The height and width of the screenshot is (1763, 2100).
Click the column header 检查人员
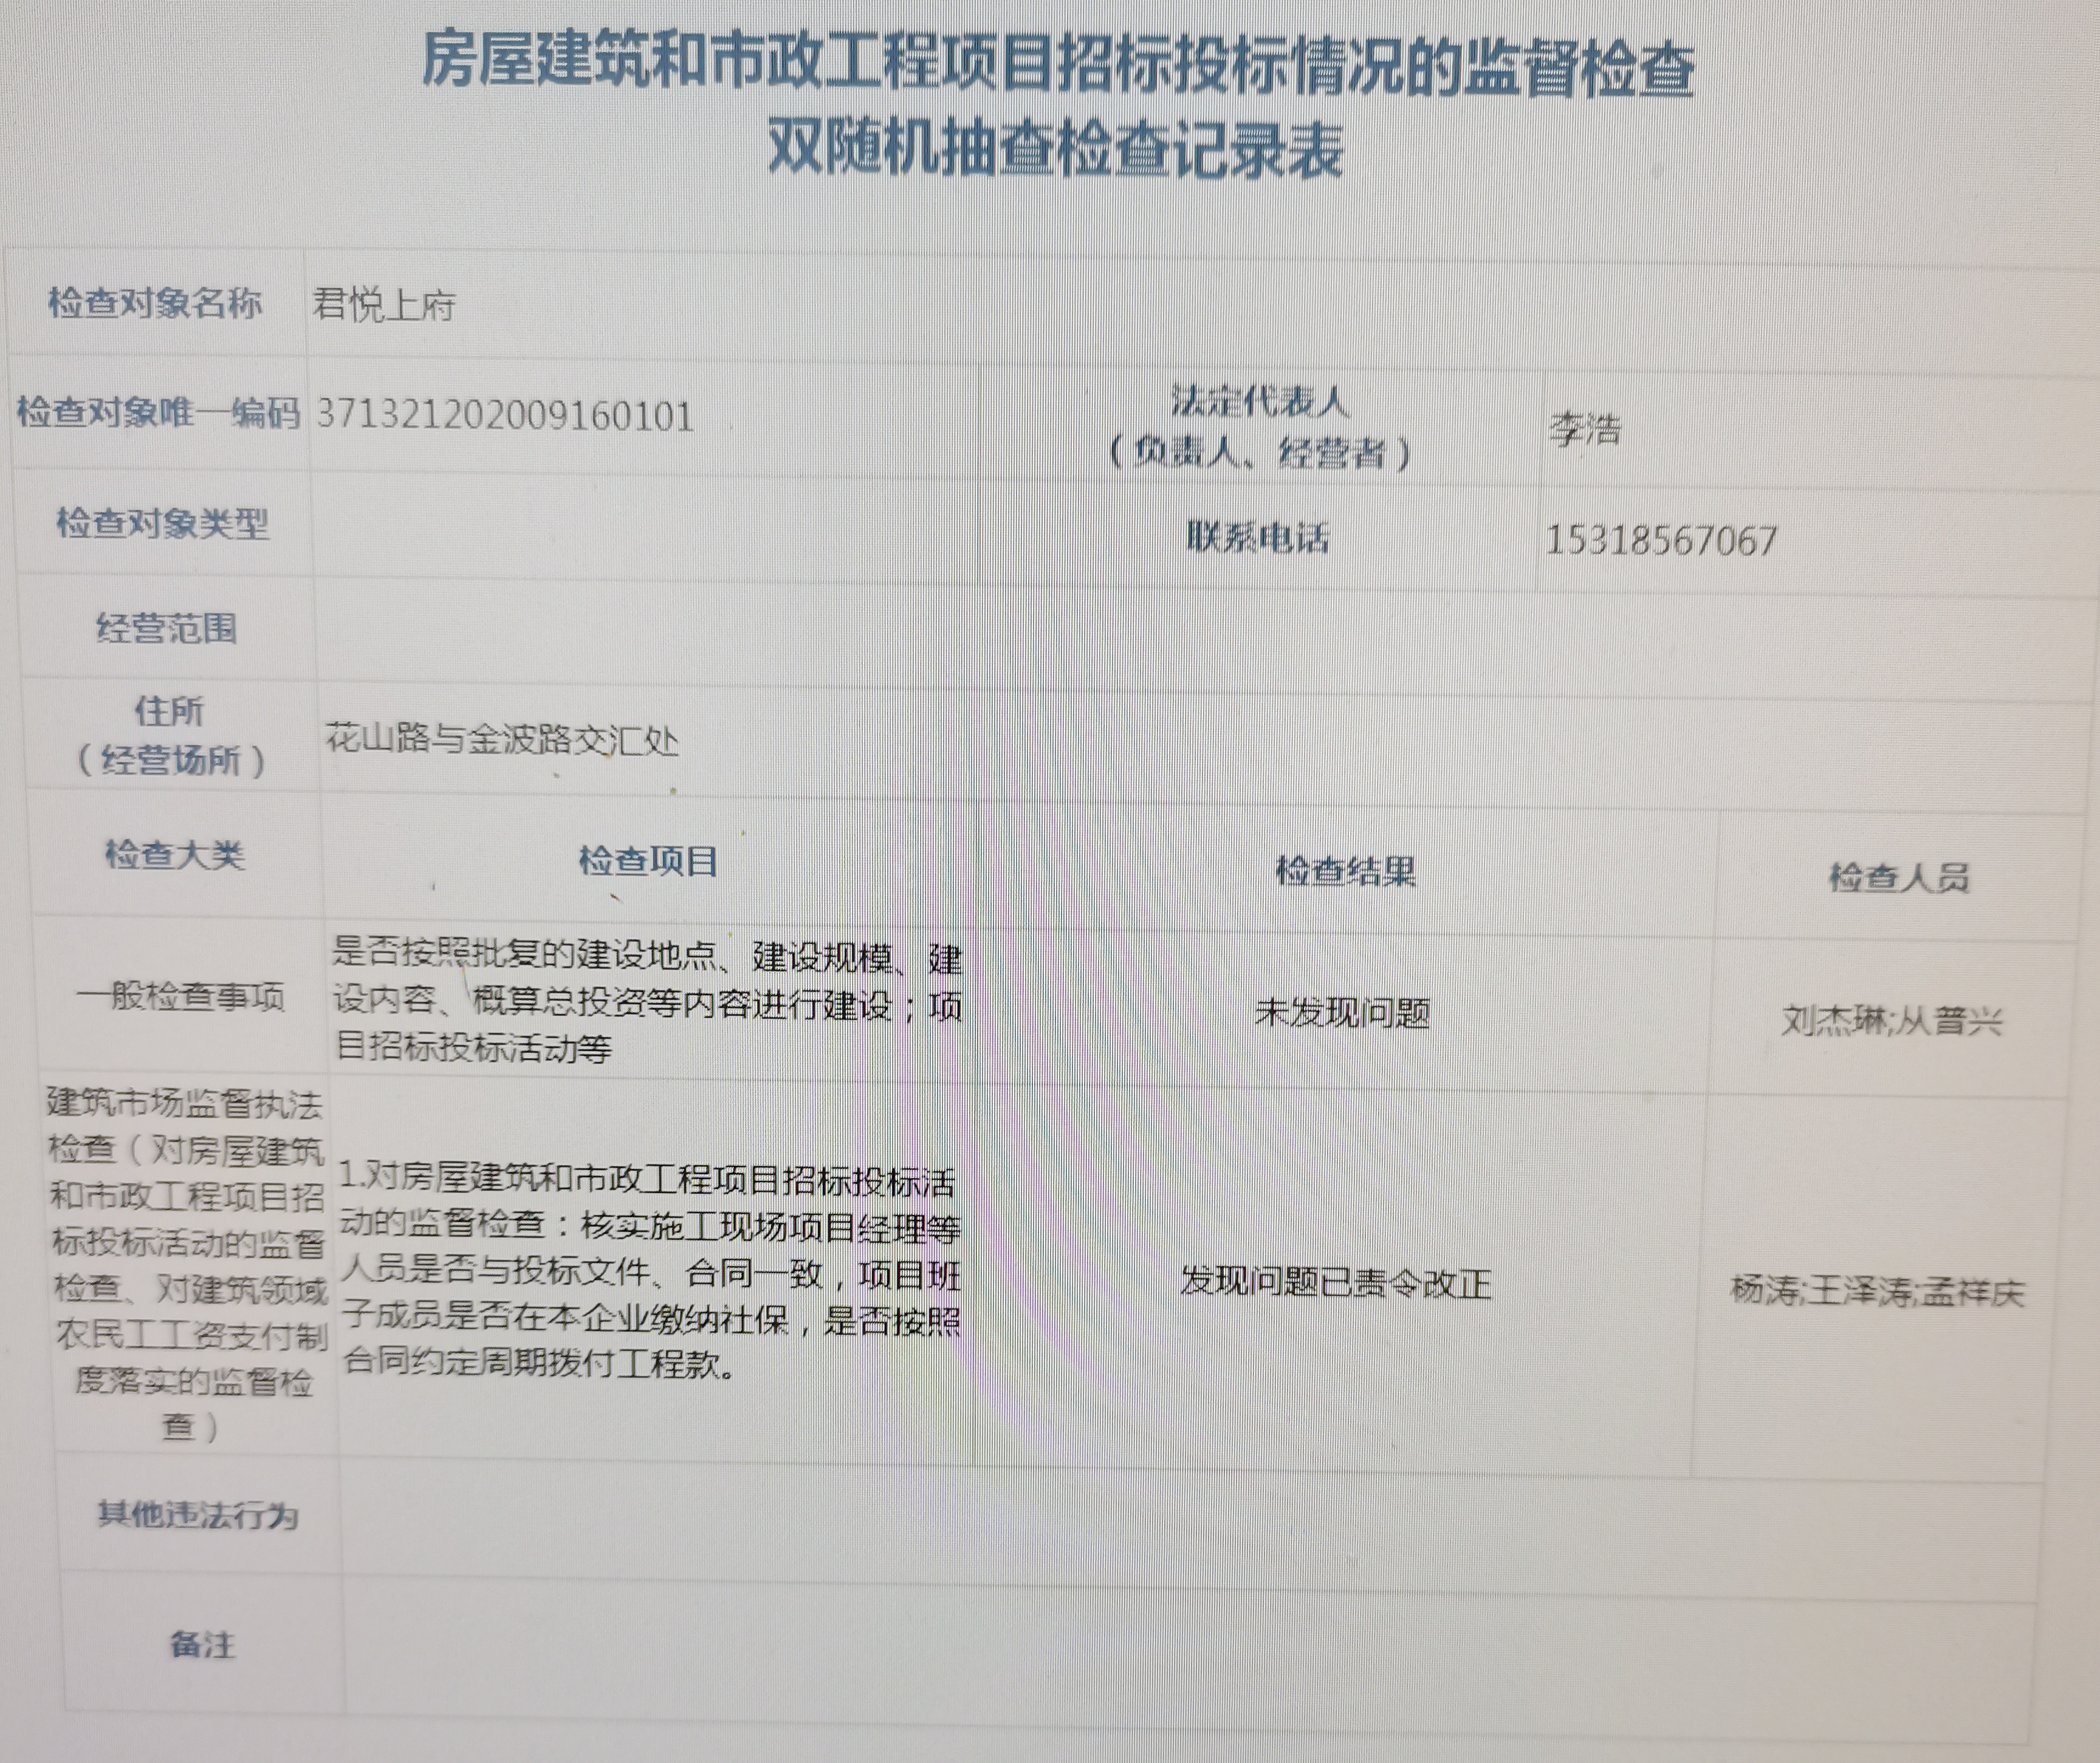(1899, 878)
